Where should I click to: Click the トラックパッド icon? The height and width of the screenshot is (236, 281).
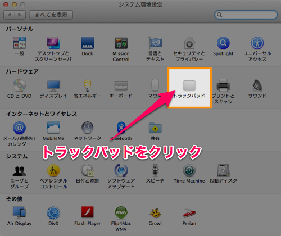[189, 85]
